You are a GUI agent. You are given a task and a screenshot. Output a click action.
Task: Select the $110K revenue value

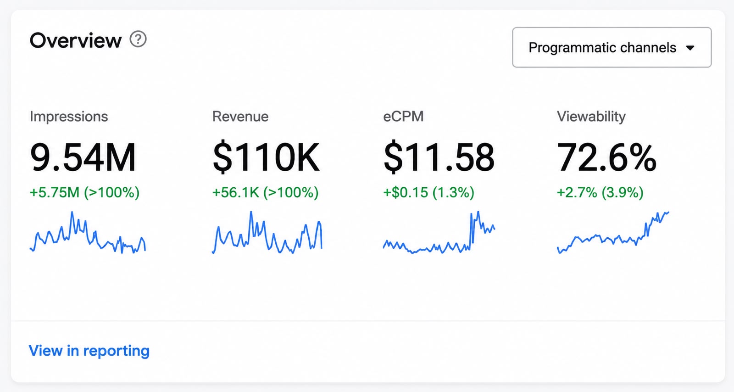click(x=266, y=157)
